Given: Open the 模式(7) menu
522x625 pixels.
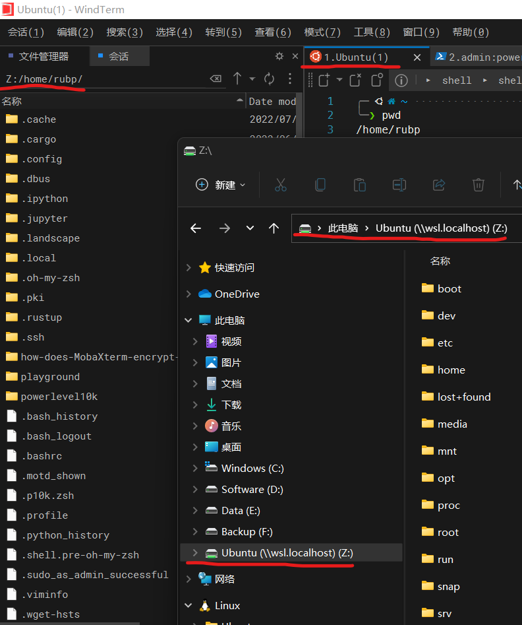Looking at the screenshot, I should pos(322,32).
